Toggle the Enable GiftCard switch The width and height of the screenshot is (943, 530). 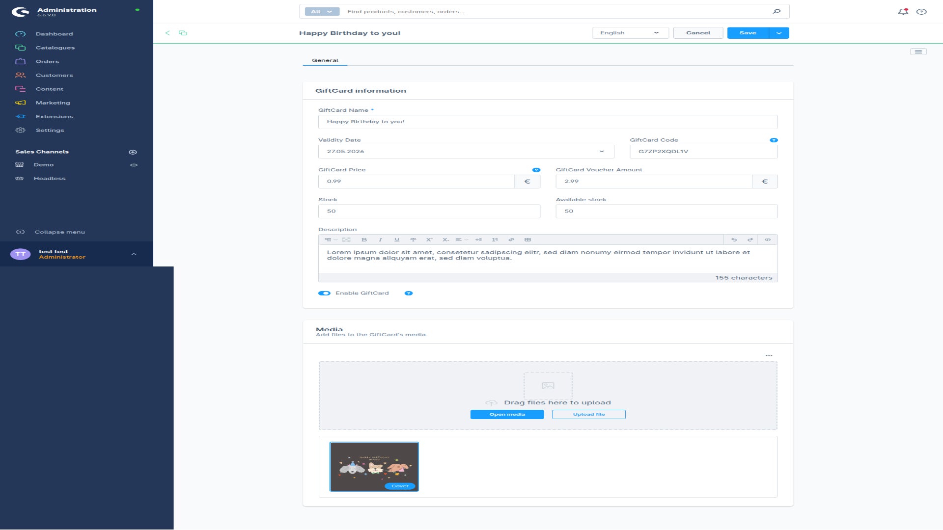coord(324,293)
